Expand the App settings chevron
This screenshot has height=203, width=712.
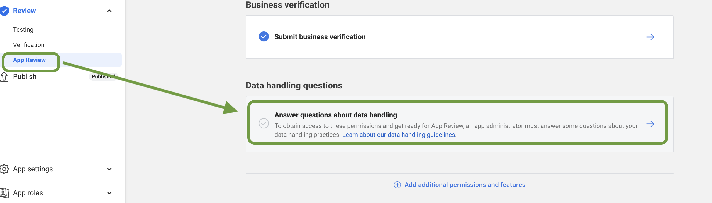[109, 169]
